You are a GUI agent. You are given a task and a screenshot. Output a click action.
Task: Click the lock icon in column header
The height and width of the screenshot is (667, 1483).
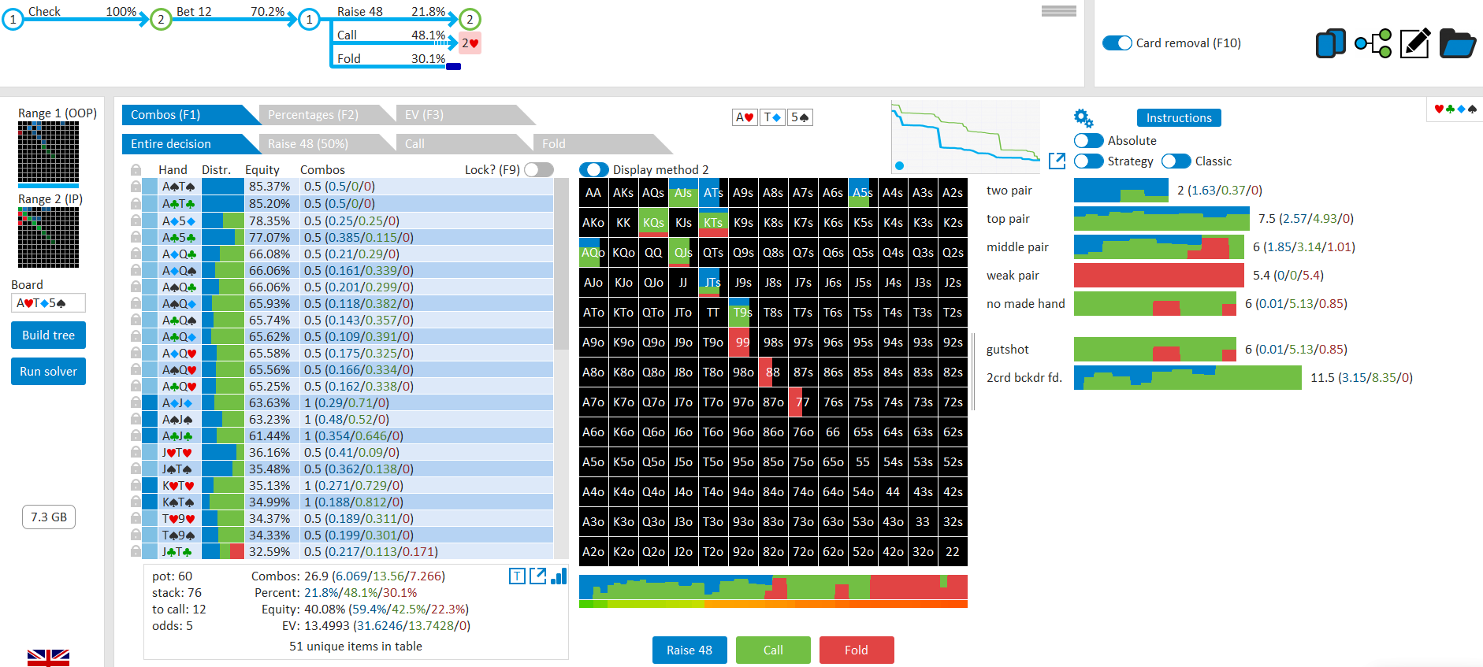pyautogui.click(x=136, y=170)
